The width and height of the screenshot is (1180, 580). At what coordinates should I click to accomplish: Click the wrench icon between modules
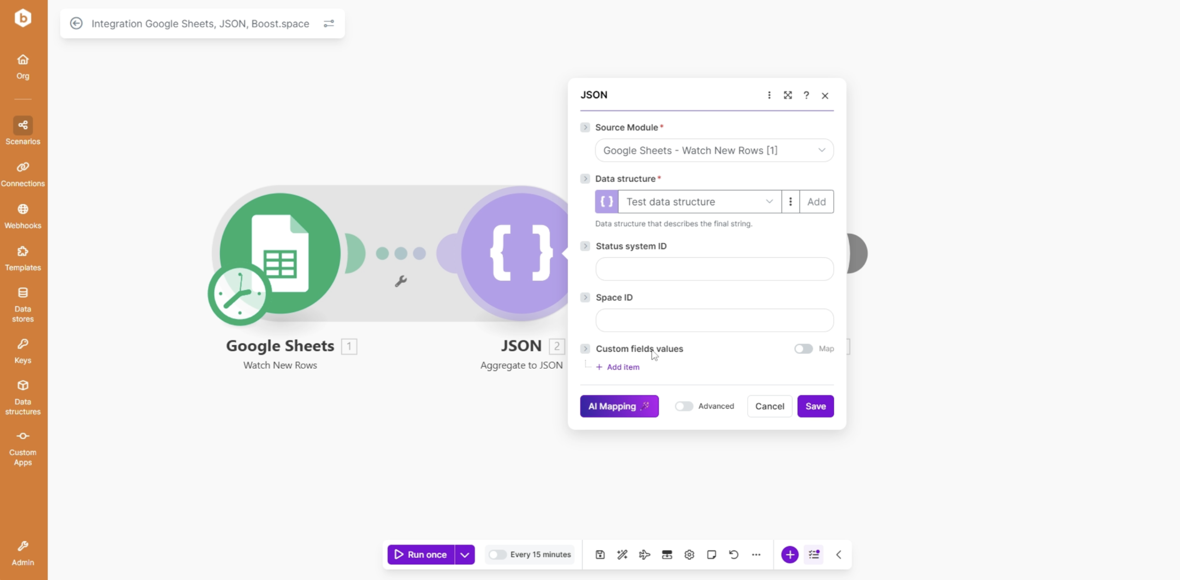click(401, 281)
